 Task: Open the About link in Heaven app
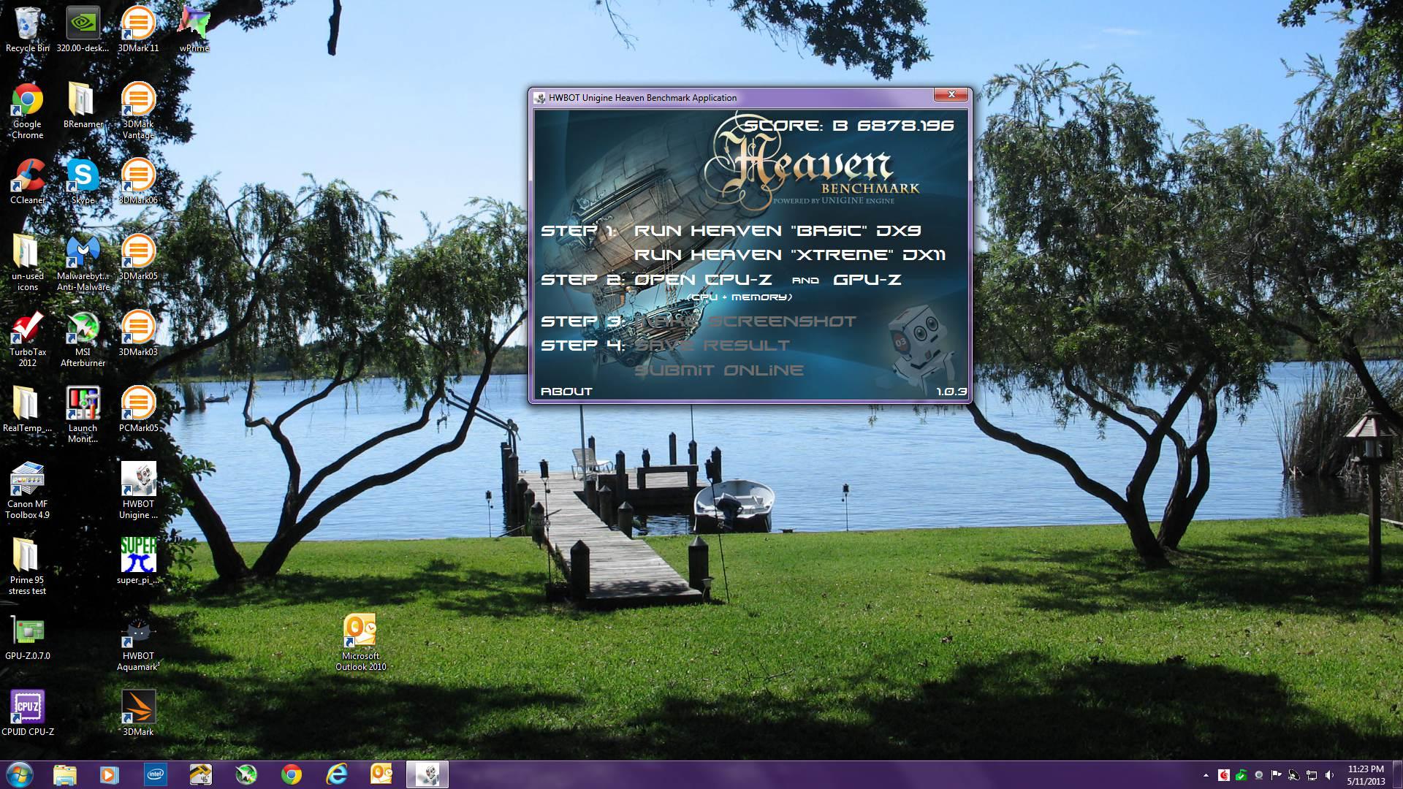[566, 392]
